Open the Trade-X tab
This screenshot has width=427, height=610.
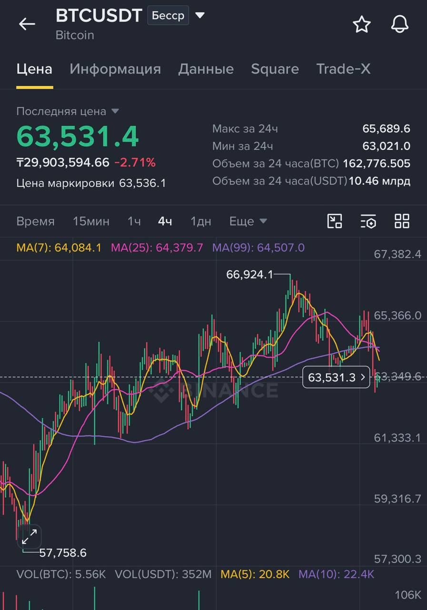click(x=343, y=69)
